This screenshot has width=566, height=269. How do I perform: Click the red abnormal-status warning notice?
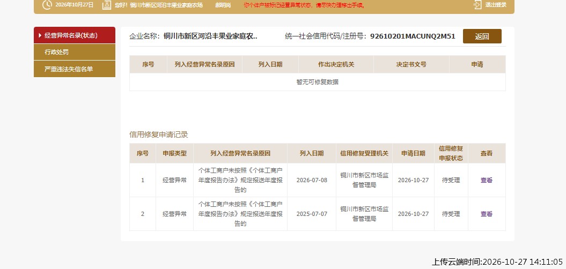[x=304, y=5]
